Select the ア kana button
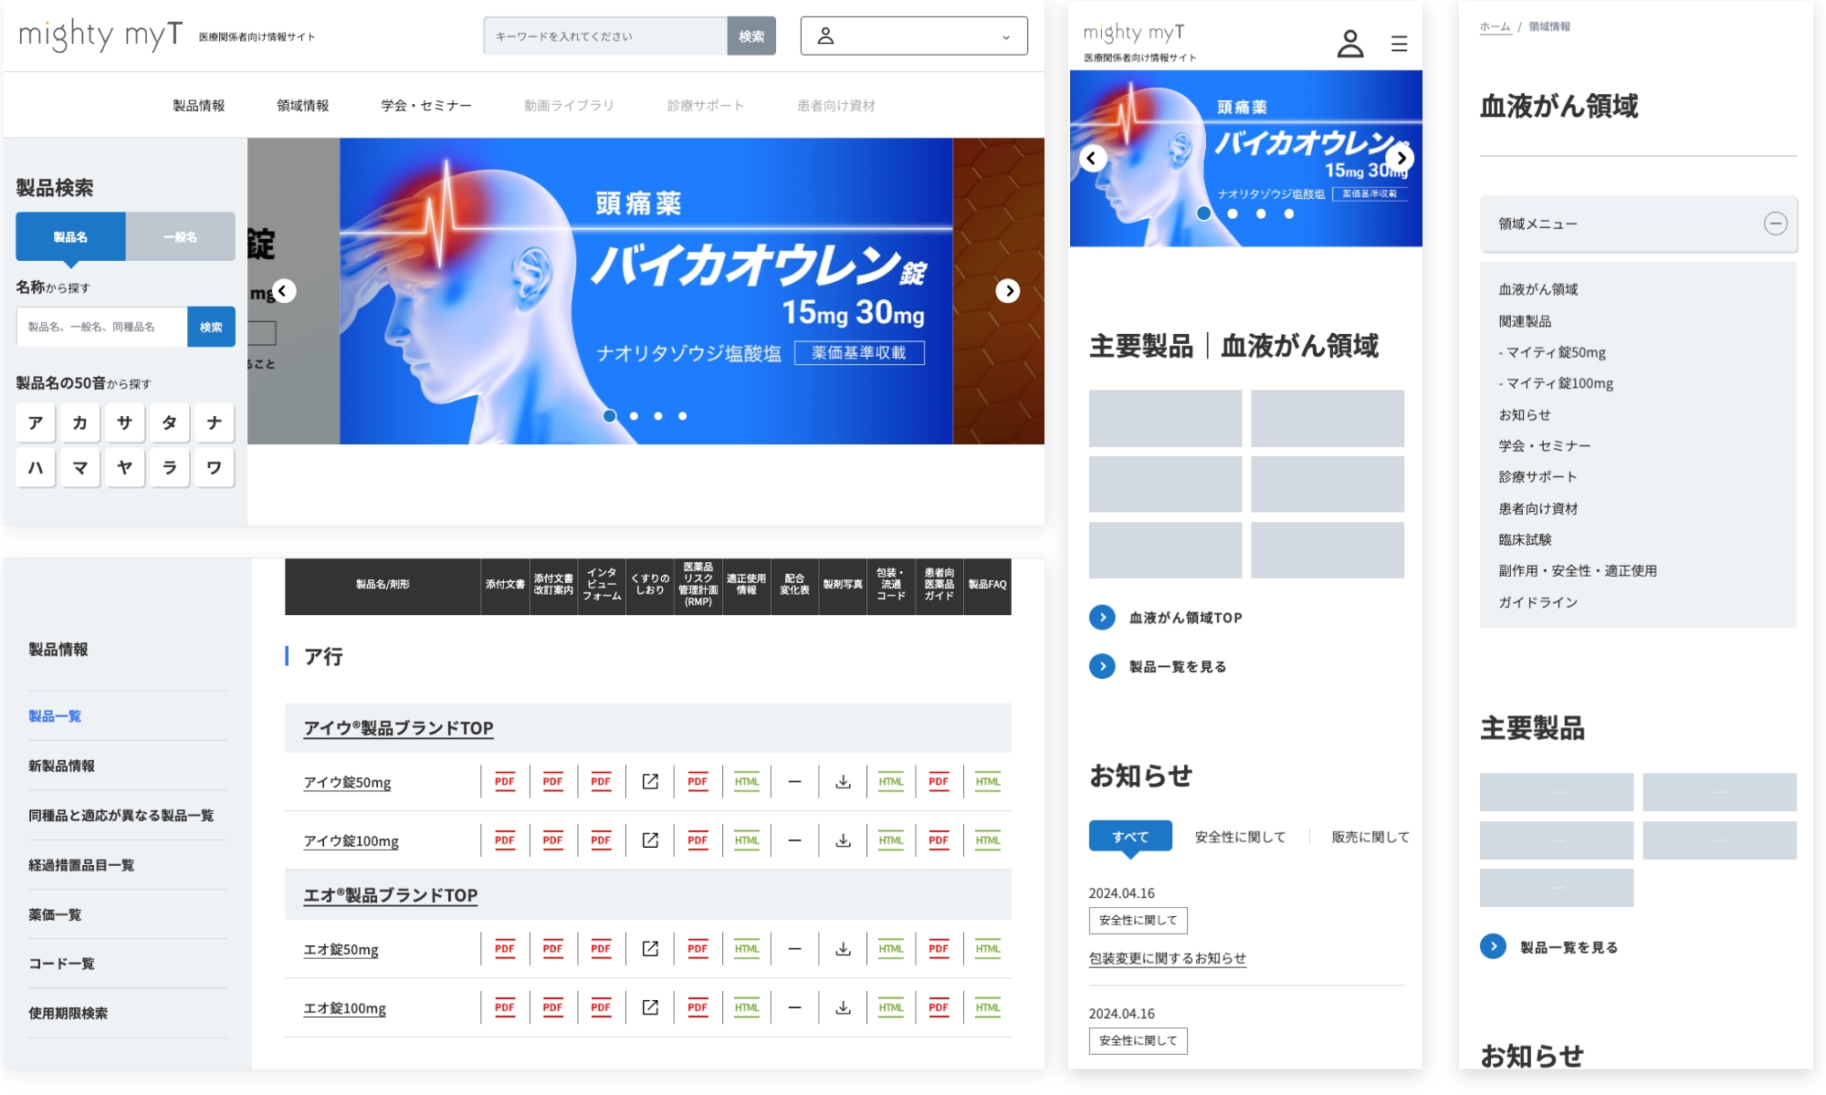The height and width of the screenshot is (1095, 1826). point(36,422)
